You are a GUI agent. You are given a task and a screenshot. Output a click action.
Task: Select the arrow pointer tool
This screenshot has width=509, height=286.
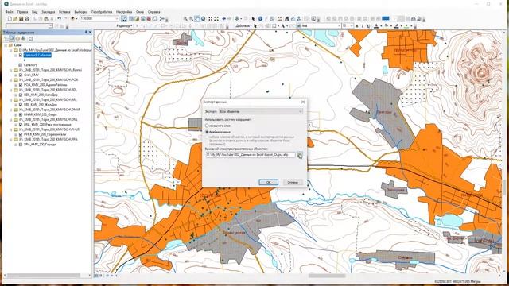[x=253, y=19]
